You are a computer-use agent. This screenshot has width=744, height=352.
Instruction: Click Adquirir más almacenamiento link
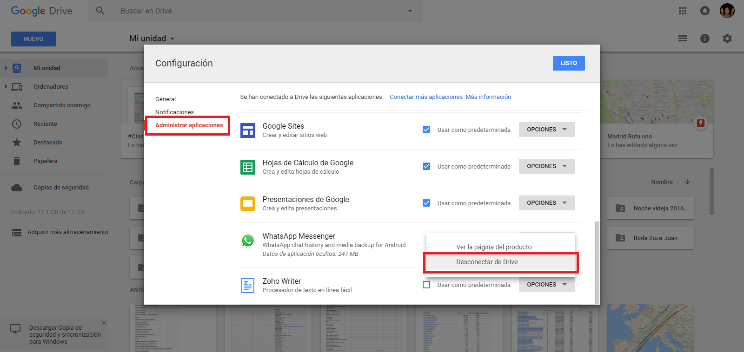68,232
